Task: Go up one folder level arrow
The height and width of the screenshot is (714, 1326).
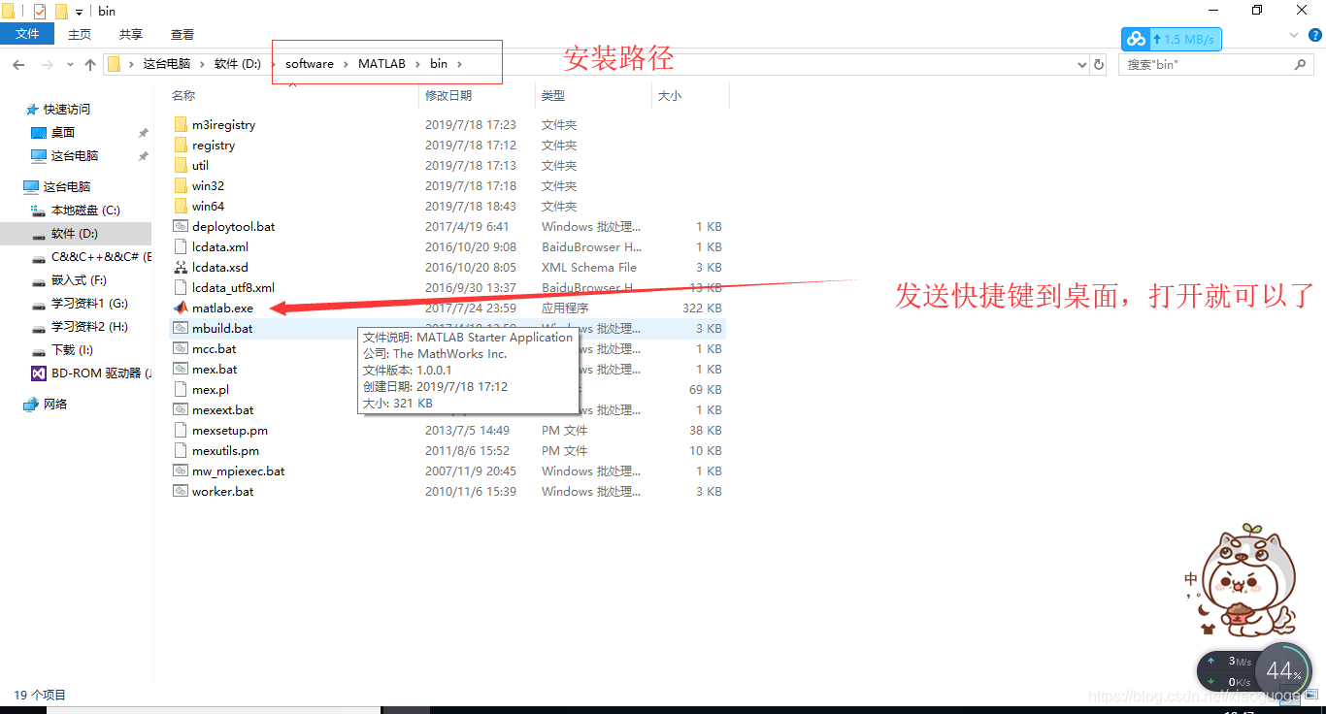Action: [x=90, y=64]
